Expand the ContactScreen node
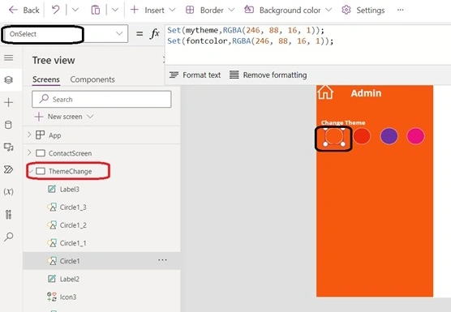This screenshot has width=451, height=312. [x=29, y=153]
